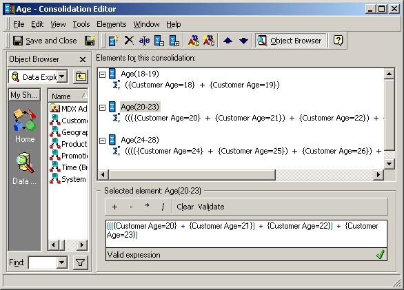Click the Clear button
Screen dimensions: 404x290
185,207
